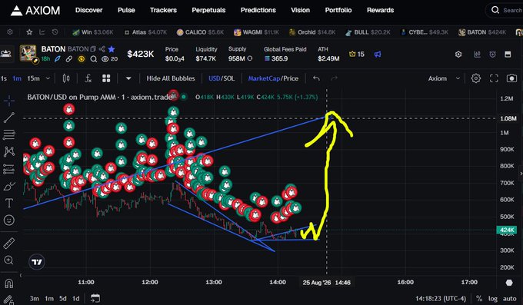
Task: Open the Axiom layout dropdown
Action: point(444,78)
